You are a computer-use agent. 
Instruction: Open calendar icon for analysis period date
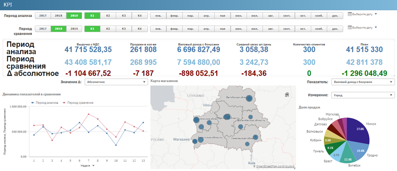pyautogui.click(x=350, y=14)
